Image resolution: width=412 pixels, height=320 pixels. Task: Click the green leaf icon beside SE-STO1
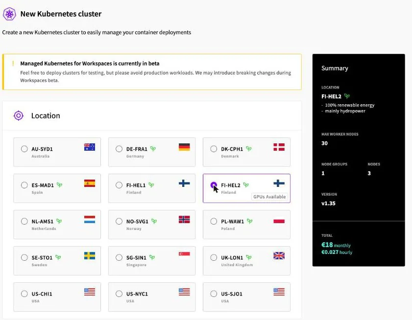(x=58, y=257)
